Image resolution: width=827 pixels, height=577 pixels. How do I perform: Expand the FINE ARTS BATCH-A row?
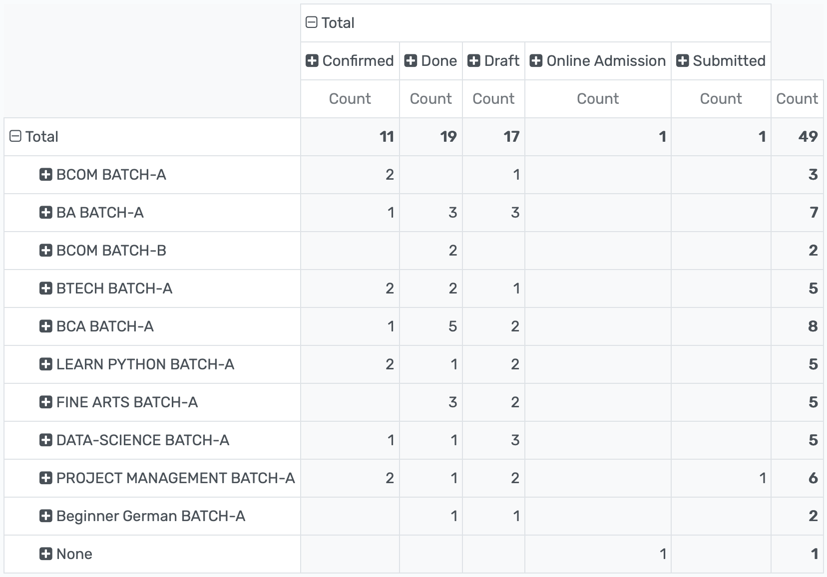click(45, 402)
